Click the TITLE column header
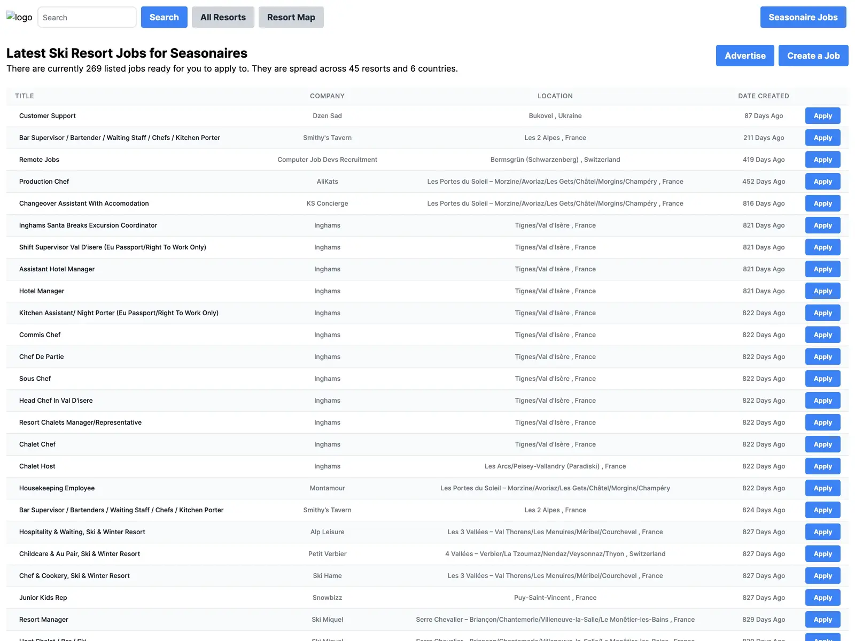This screenshot has width=855, height=641. [x=25, y=96]
